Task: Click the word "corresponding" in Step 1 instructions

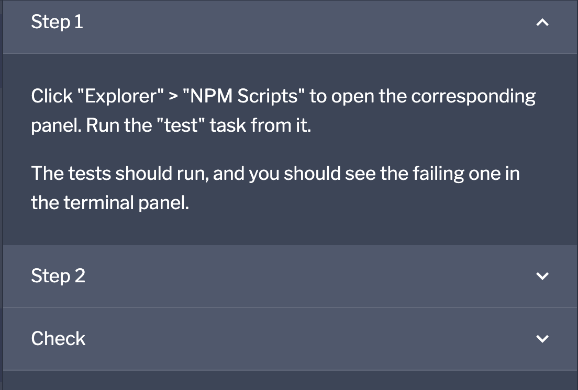Action: coord(473,96)
